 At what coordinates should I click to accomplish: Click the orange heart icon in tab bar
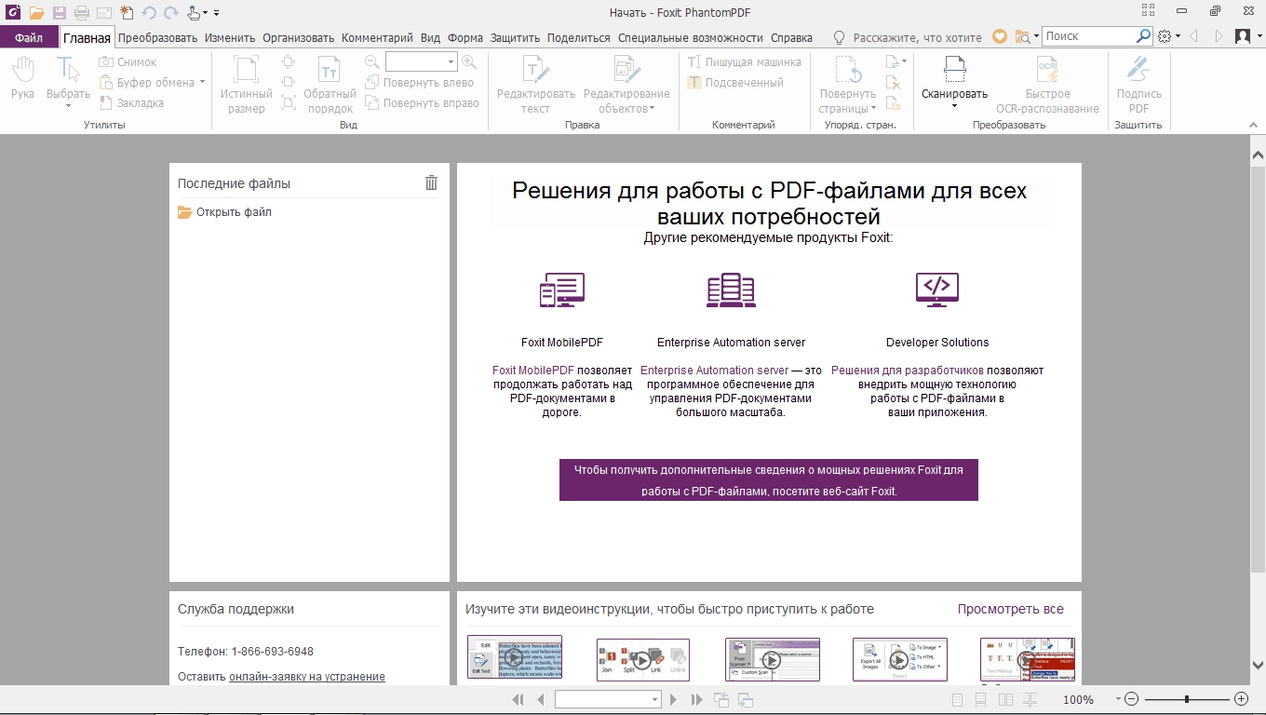[1000, 36]
